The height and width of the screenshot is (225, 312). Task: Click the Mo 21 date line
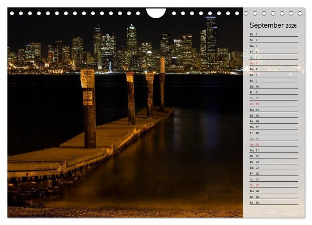coord(273,151)
